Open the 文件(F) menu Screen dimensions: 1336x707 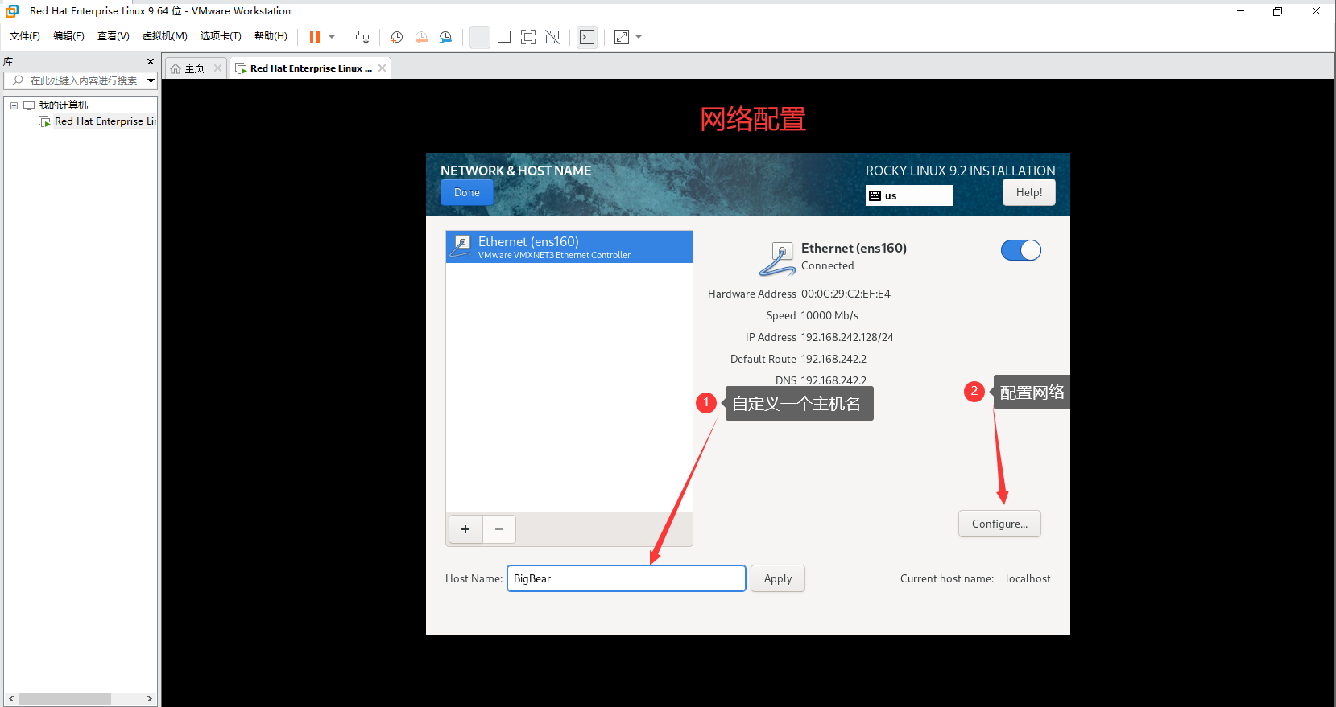[x=25, y=36]
